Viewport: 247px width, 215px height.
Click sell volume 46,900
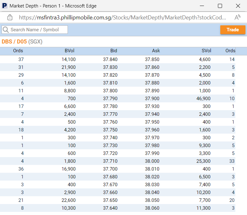pos(203,99)
